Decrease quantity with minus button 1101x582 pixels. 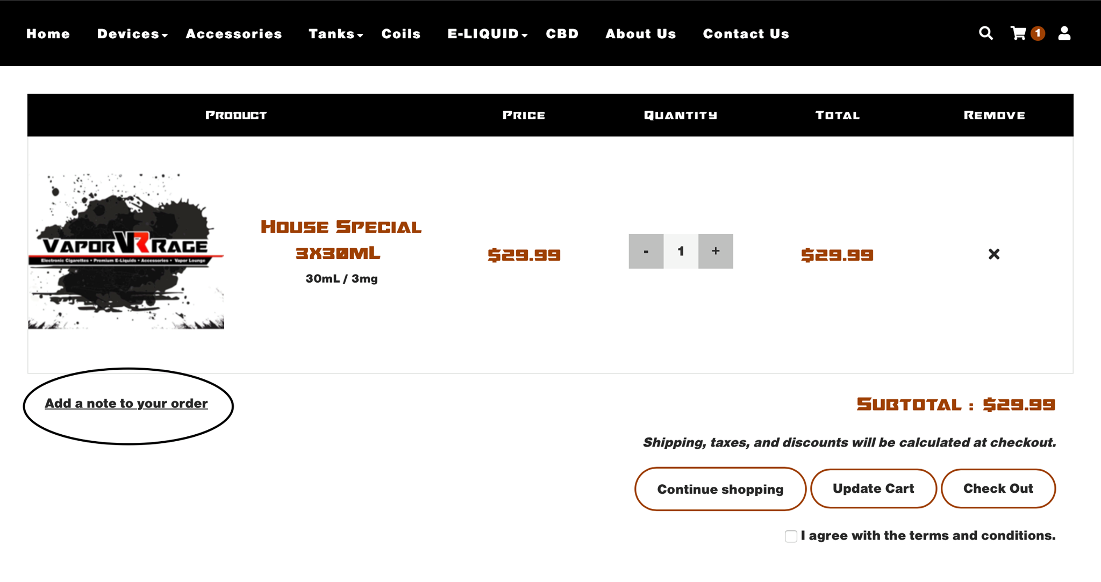[646, 251]
